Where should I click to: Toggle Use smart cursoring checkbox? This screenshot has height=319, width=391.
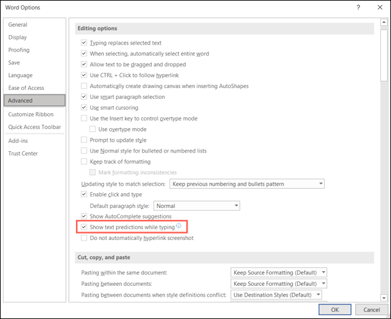click(85, 108)
